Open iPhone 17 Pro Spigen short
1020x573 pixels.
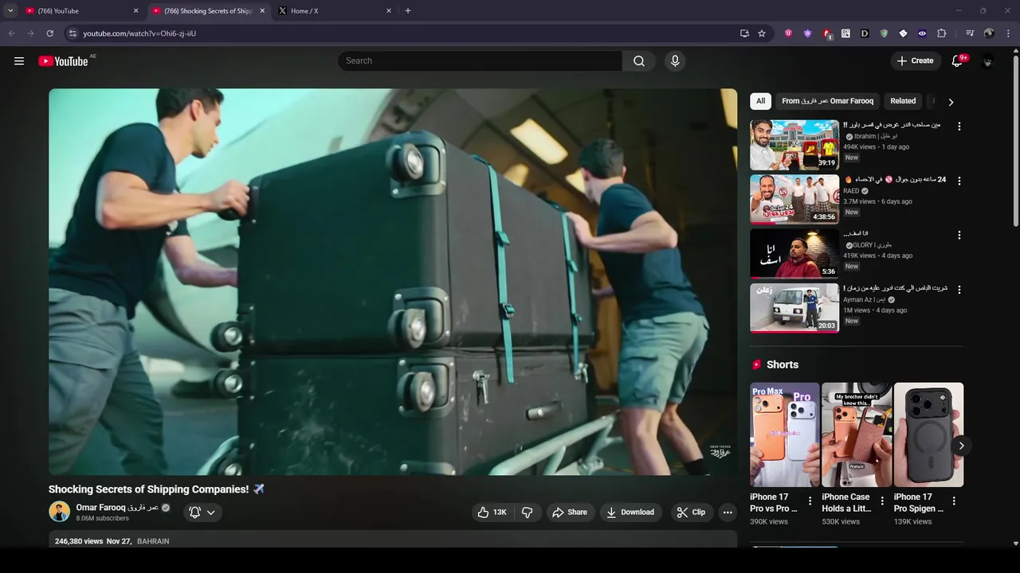click(928, 435)
